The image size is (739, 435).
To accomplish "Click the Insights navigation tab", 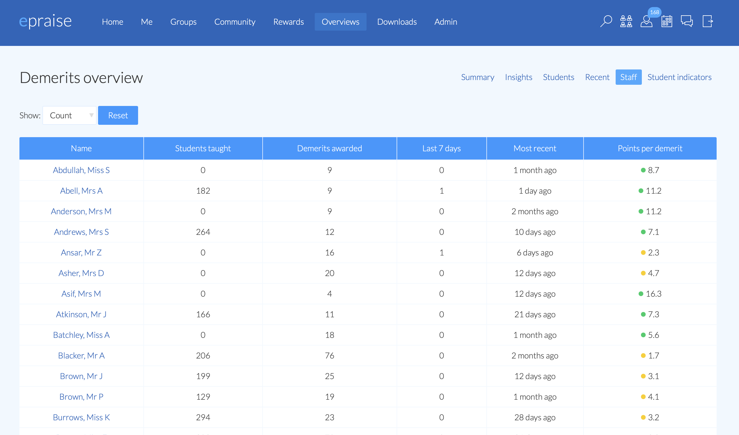I will coord(518,77).
